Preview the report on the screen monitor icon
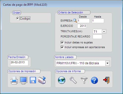Image resolution: width=123 pixels, height=94 pixels. [23, 80]
